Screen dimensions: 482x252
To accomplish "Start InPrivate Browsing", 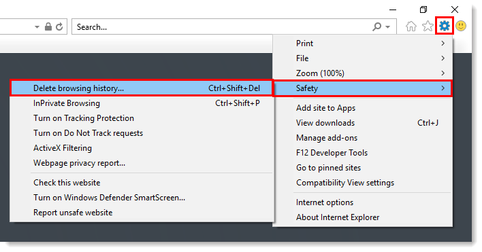I will [x=142, y=103].
